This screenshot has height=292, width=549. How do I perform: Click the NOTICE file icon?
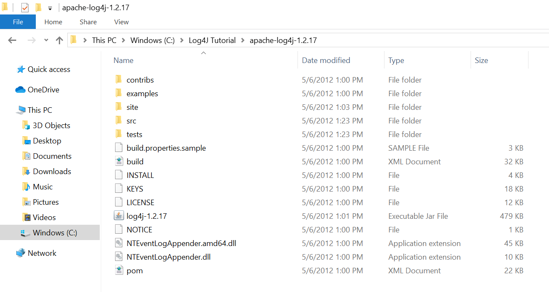coord(118,230)
